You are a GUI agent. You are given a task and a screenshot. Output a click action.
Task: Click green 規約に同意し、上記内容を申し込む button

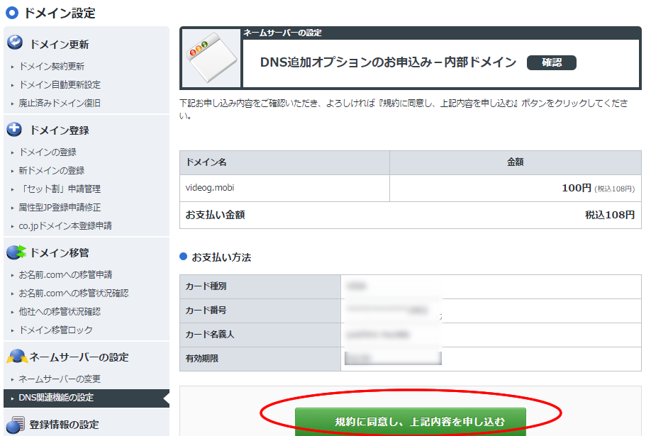(x=411, y=422)
